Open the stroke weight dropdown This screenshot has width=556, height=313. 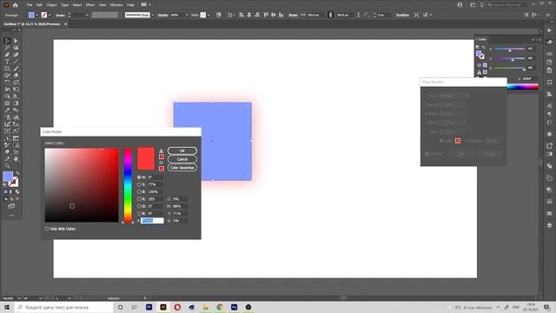(x=87, y=15)
